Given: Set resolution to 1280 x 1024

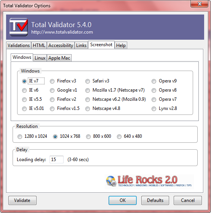Looking at the screenshot, I should click(x=20, y=137).
